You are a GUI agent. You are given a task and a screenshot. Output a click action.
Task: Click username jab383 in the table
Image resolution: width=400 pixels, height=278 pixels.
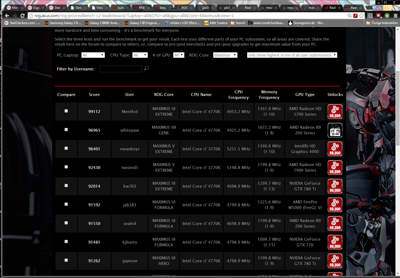(130, 205)
